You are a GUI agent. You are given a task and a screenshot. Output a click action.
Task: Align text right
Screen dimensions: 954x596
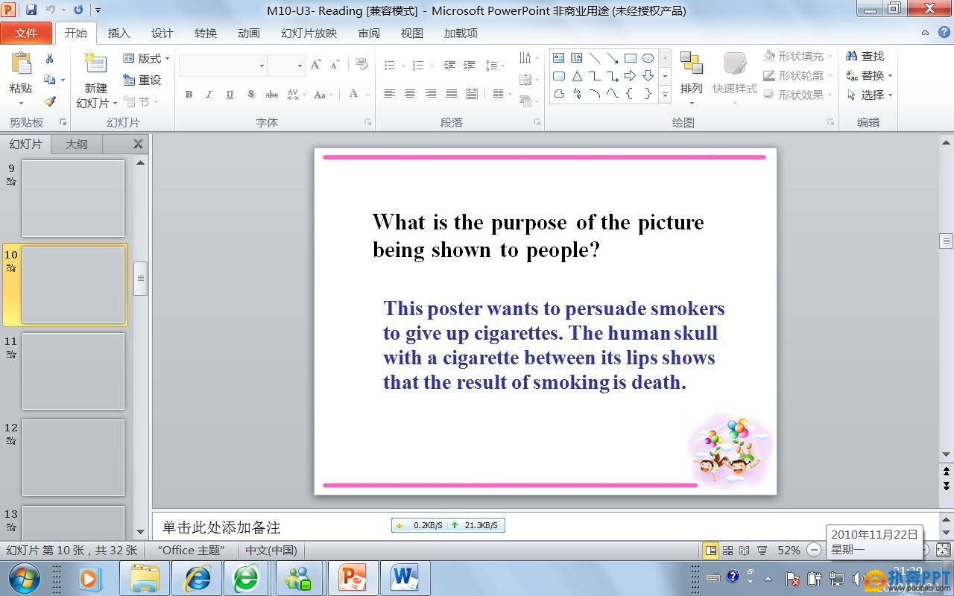tap(430, 94)
